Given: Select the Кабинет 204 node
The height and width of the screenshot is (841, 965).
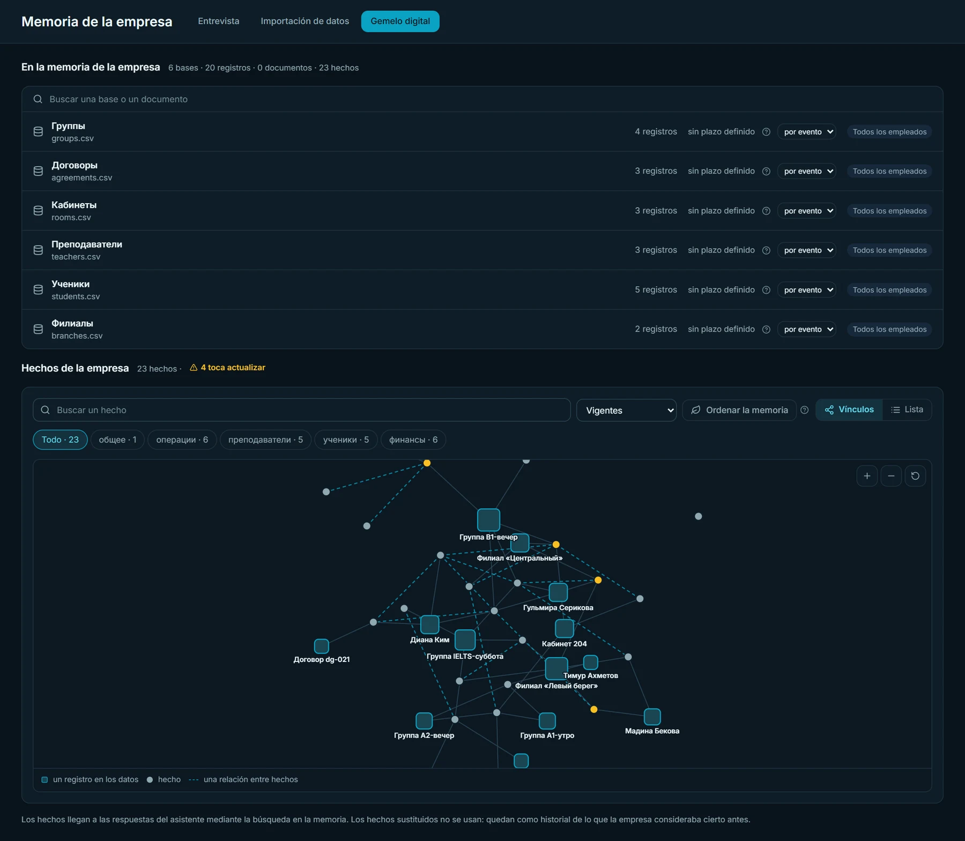Looking at the screenshot, I should tap(564, 628).
